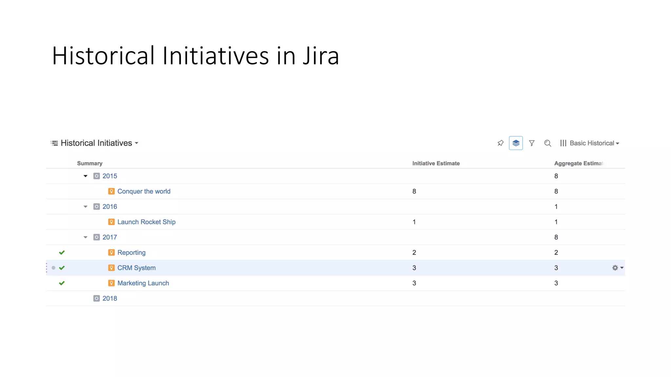Click Initiative Estimate 2 for Reporting
Image resolution: width=671 pixels, height=377 pixels.
point(414,253)
